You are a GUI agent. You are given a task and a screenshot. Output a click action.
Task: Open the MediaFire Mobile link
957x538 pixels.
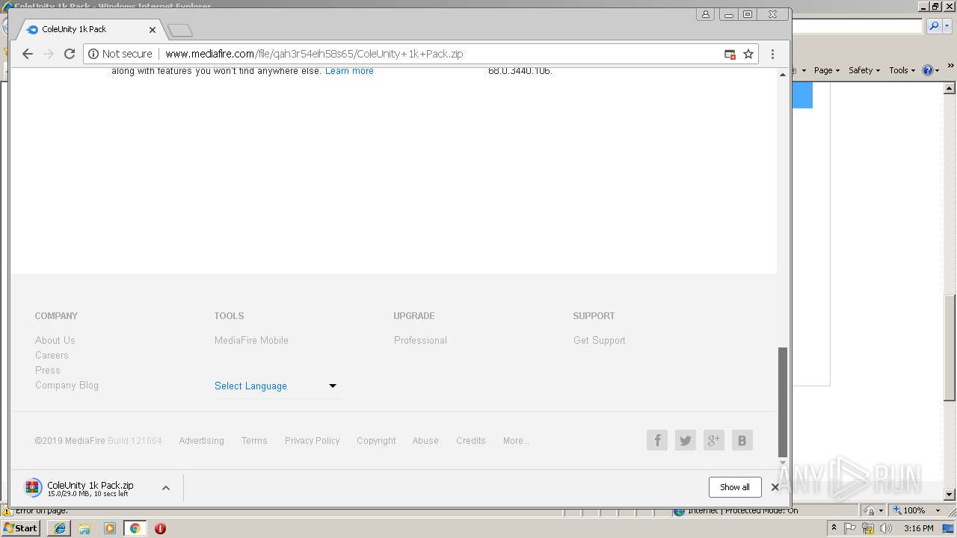251,340
